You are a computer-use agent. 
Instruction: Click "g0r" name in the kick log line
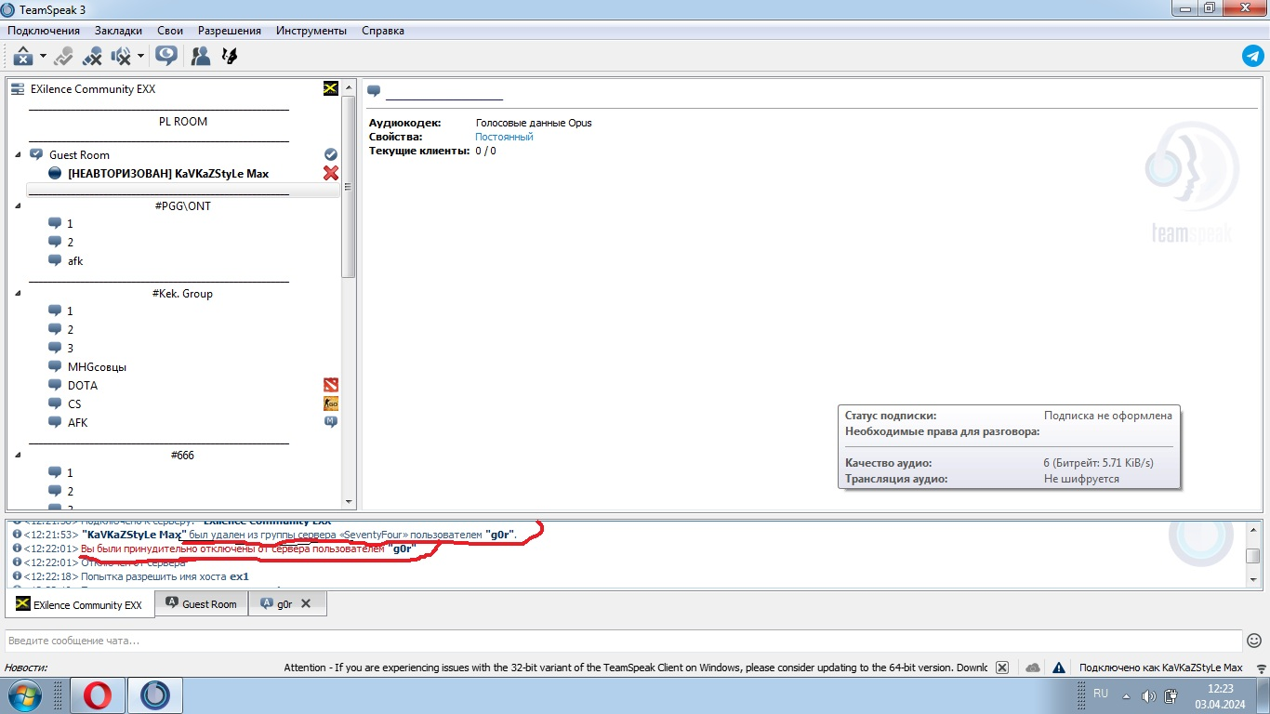(x=402, y=549)
